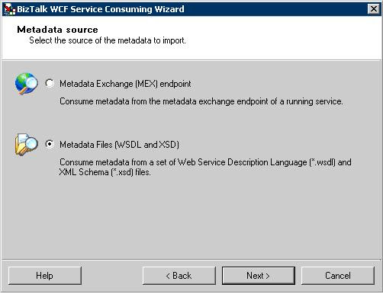The height and width of the screenshot is (294, 383).
Task: Select the Metadata Files (WSDL and XSD) radio button
Action: 50,144
